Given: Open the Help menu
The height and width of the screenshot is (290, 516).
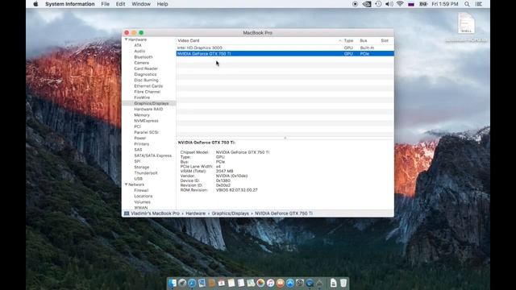Looking at the screenshot, I should (x=162, y=4).
